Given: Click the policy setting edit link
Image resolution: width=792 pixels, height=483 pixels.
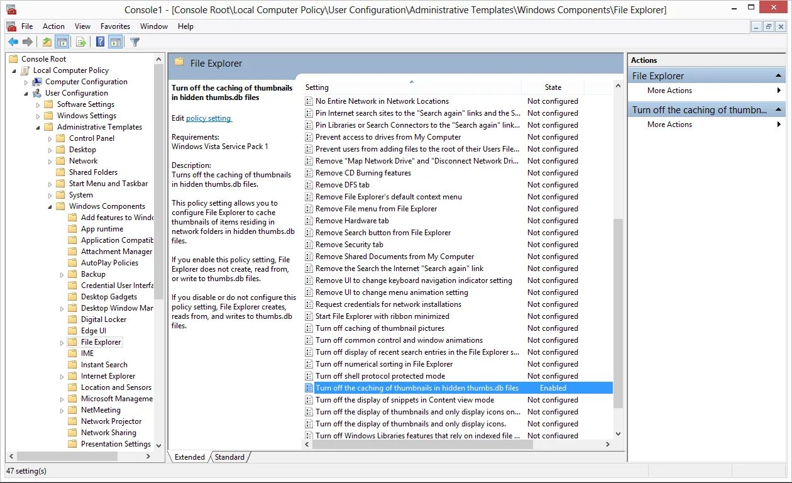Looking at the screenshot, I should pyautogui.click(x=209, y=118).
